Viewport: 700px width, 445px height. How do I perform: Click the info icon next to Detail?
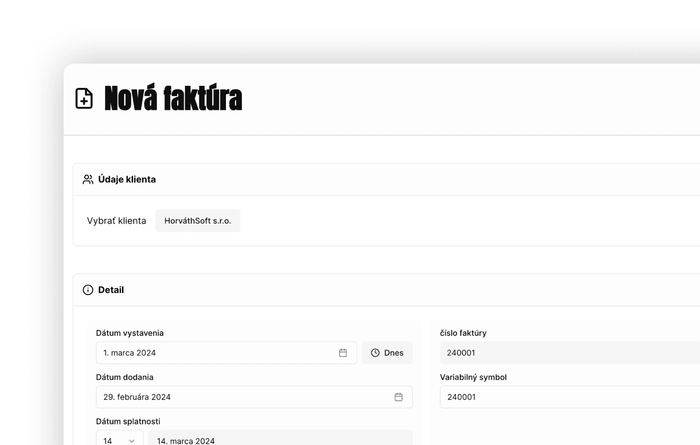point(88,290)
